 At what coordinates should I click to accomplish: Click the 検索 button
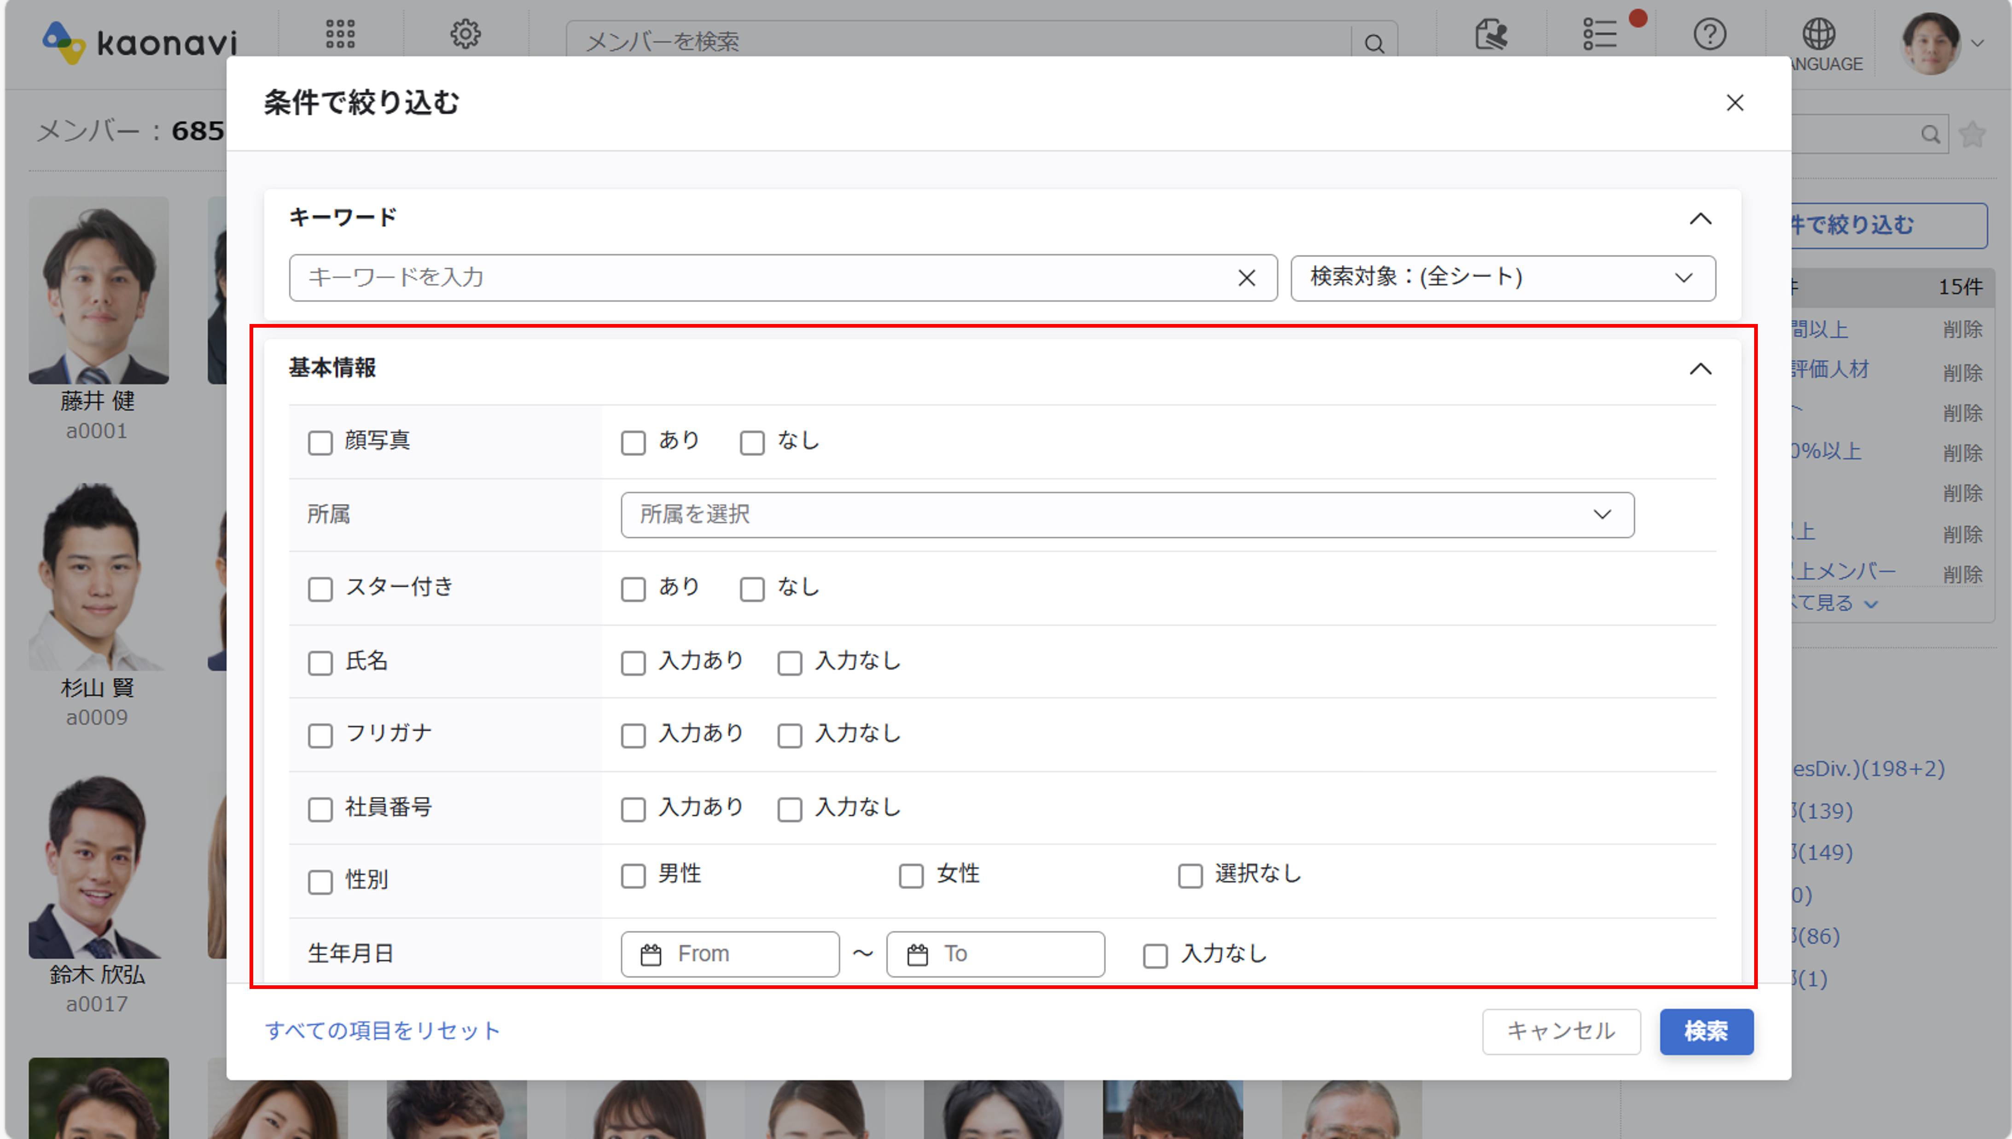[x=1706, y=1031]
